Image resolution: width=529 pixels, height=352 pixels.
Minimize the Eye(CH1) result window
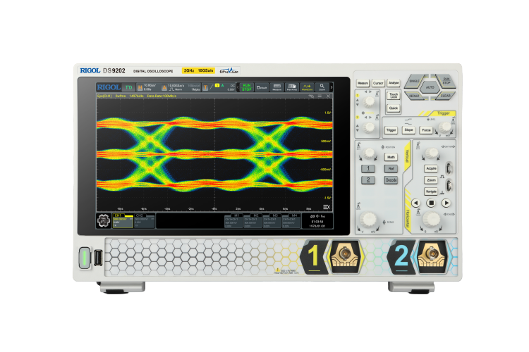(320, 96)
